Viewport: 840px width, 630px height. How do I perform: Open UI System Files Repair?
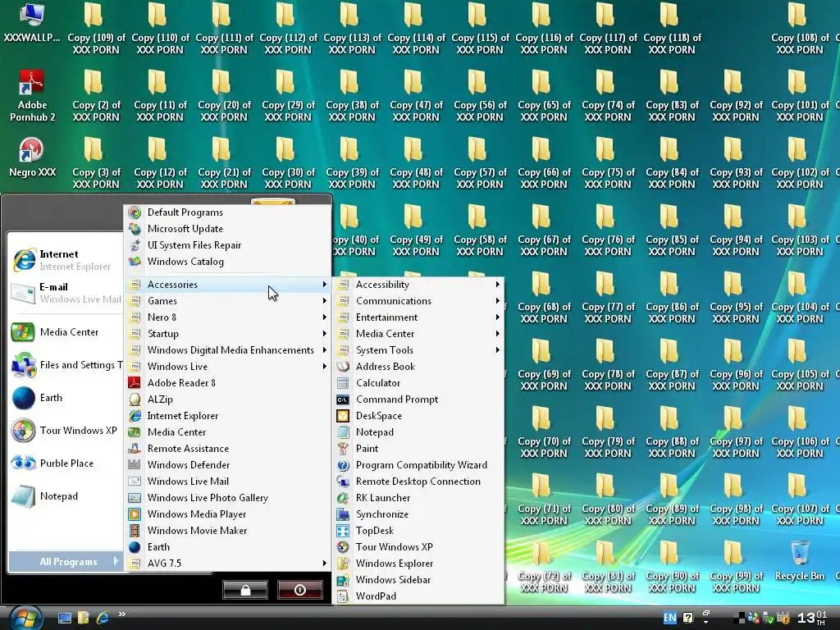227,245
